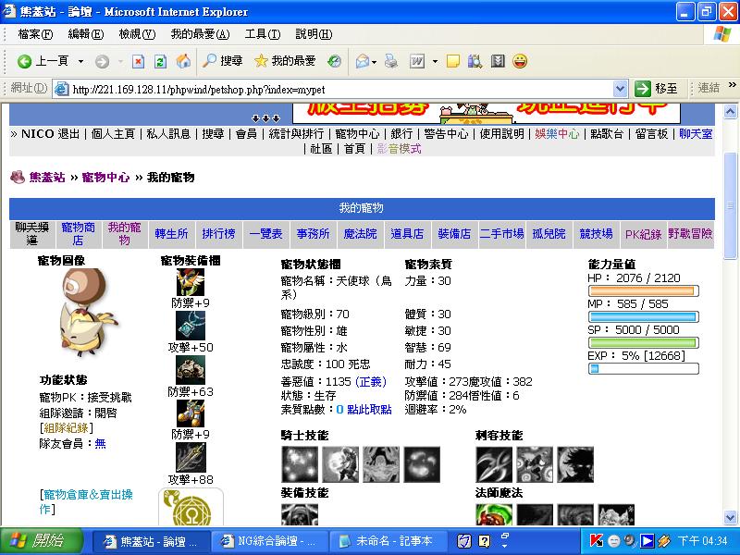Click the 攻擊+88 sword equipment icon

point(191,457)
